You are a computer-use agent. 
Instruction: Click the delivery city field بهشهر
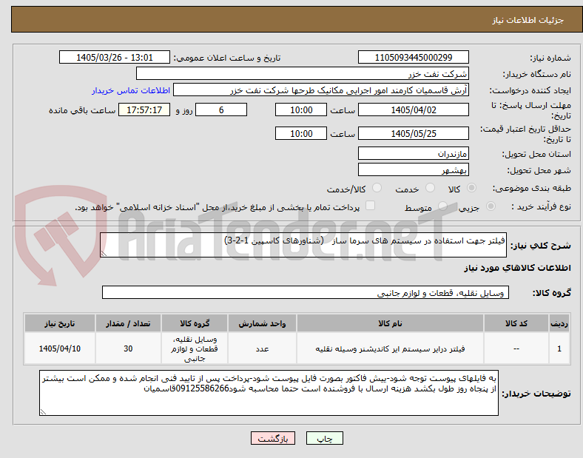[x=413, y=170]
